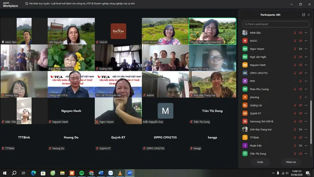This screenshot has width=314, height=177.
Task: Open Microsoft Edge from the taskbar
Action: coord(33,173)
